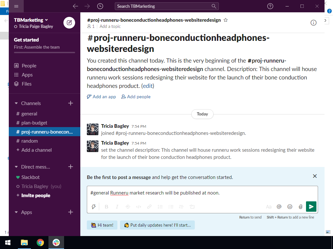Toggle bold formatting
The image size is (333, 249).
tap(106, 207)
